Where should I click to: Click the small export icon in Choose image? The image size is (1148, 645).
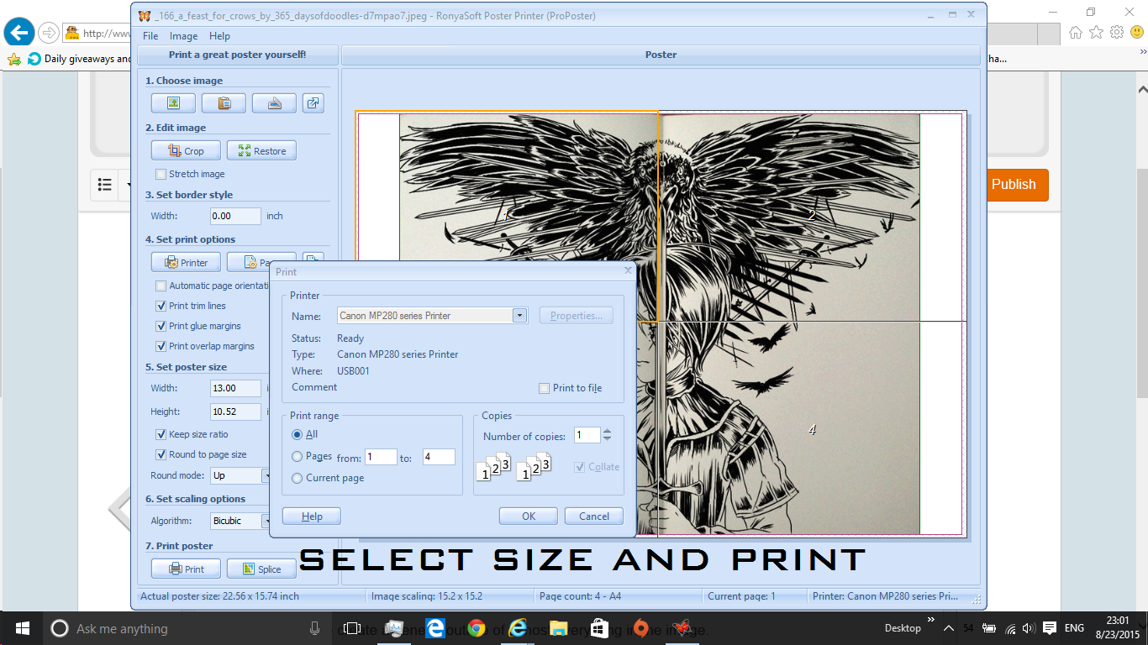point(313,103)
